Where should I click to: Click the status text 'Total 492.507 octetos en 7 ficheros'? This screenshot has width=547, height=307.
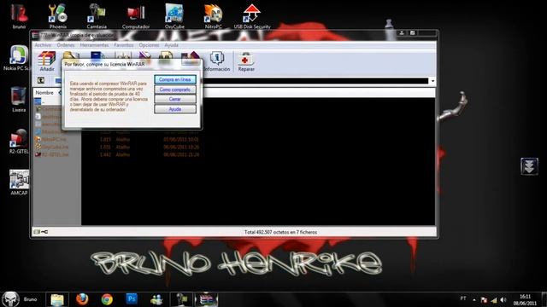click(280, 232)
